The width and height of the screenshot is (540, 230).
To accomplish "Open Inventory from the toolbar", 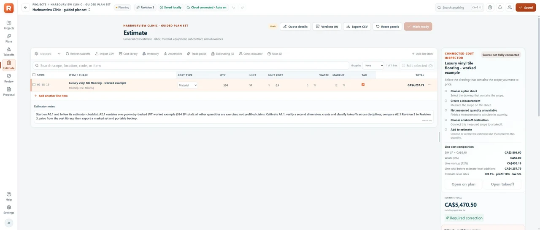I will coord(151,54).
